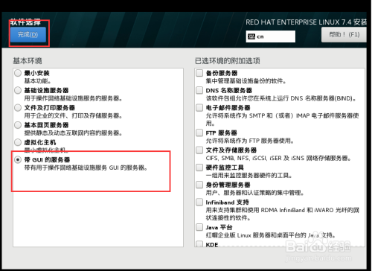
Task: Click the KDE label text
Action: point(212,245)
